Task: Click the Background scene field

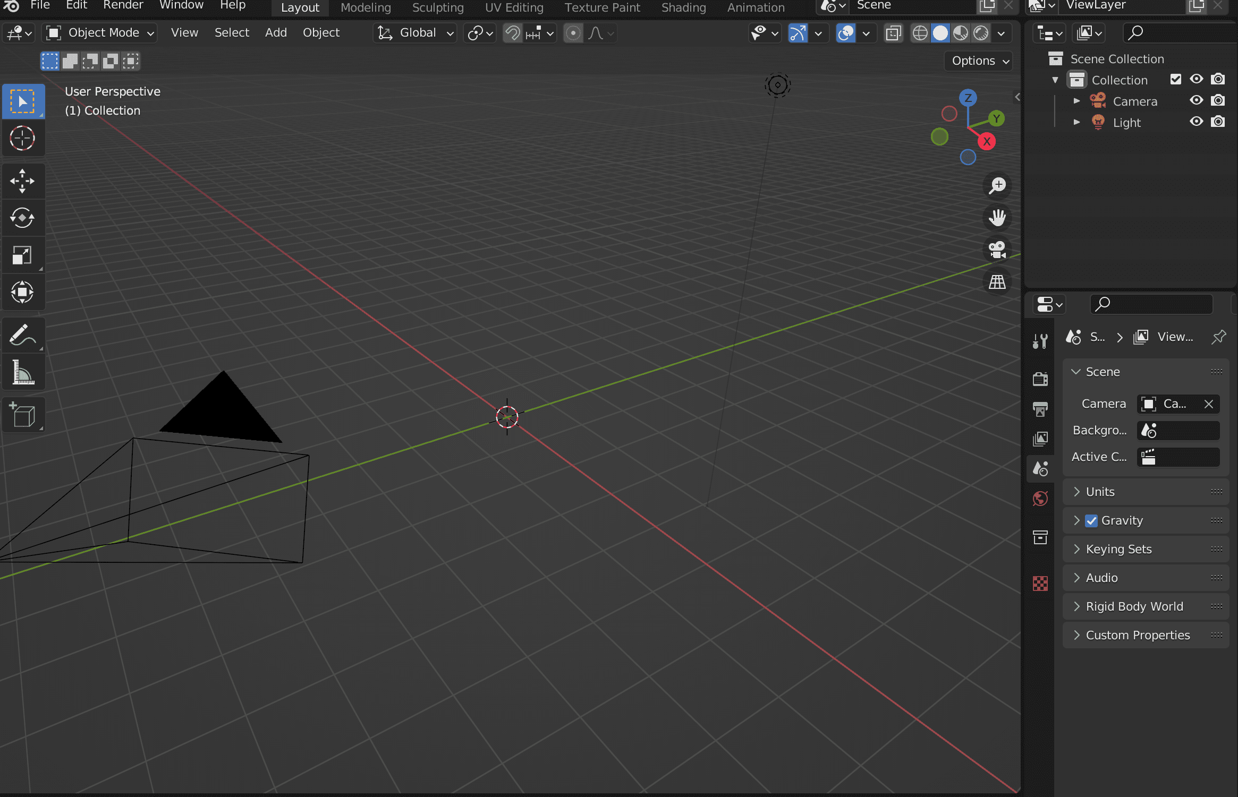Action: click(x=1178, y=431)
